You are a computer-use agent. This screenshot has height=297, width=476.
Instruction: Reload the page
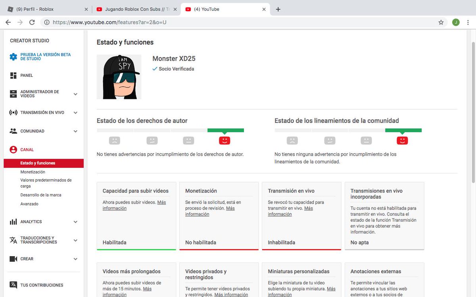(x=32, y=23)
